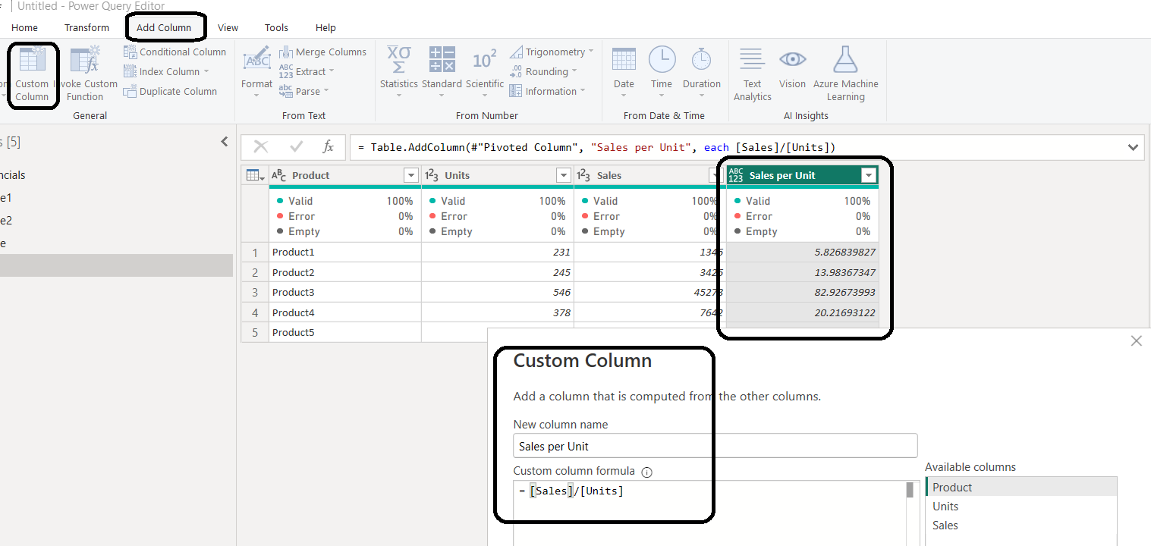Open the Add Column tab
This screenshot has height=546, width=1151.
coord(164,27)
